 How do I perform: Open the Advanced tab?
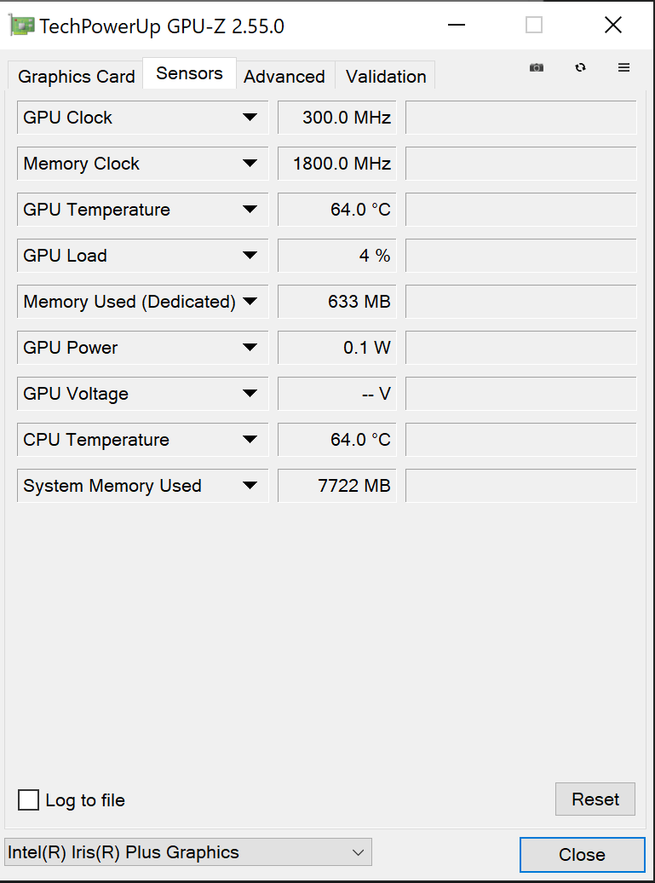284,76
